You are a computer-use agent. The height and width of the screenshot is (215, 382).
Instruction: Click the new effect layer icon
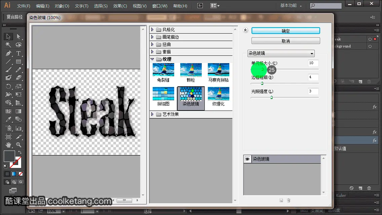[x=281, y=201]
